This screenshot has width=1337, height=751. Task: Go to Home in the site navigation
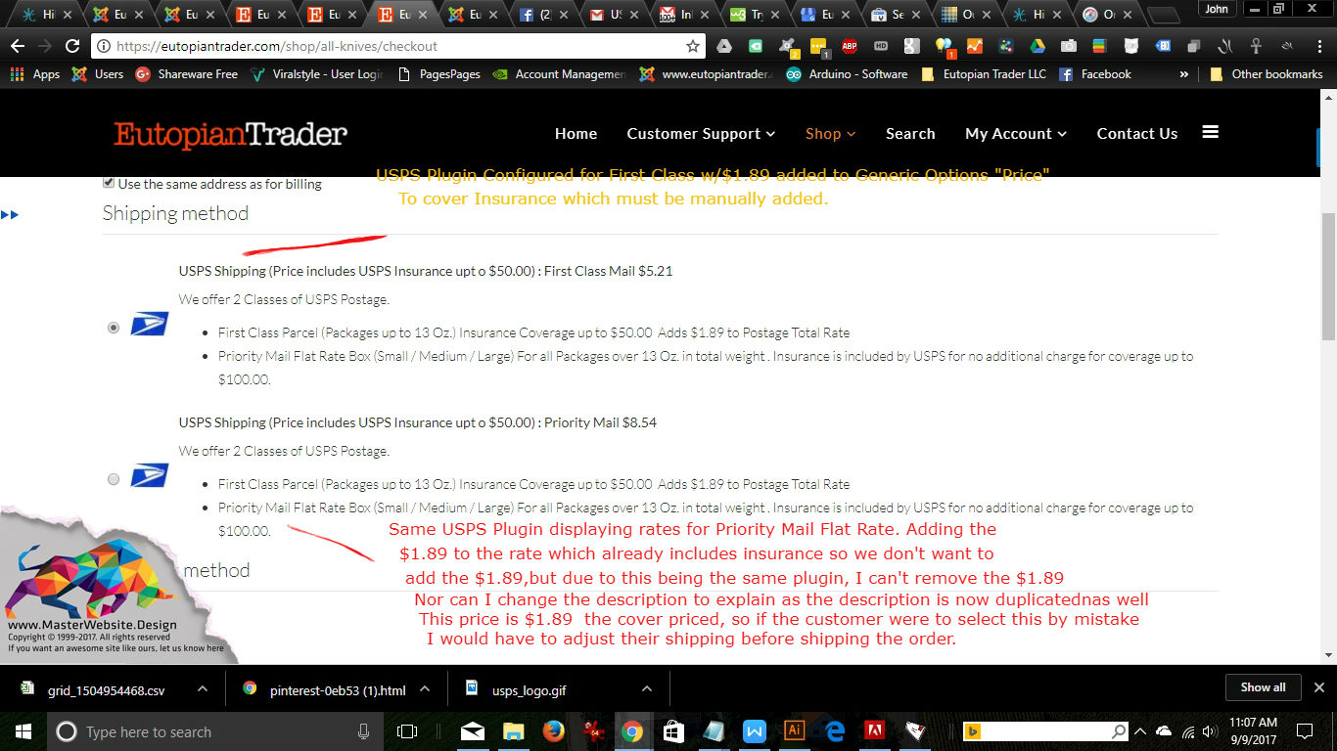[576, 133]
